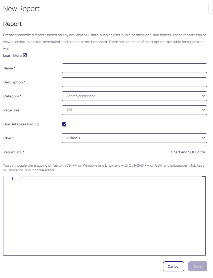Click the partially visible icon at top-right corner

[x=211, y=8]
